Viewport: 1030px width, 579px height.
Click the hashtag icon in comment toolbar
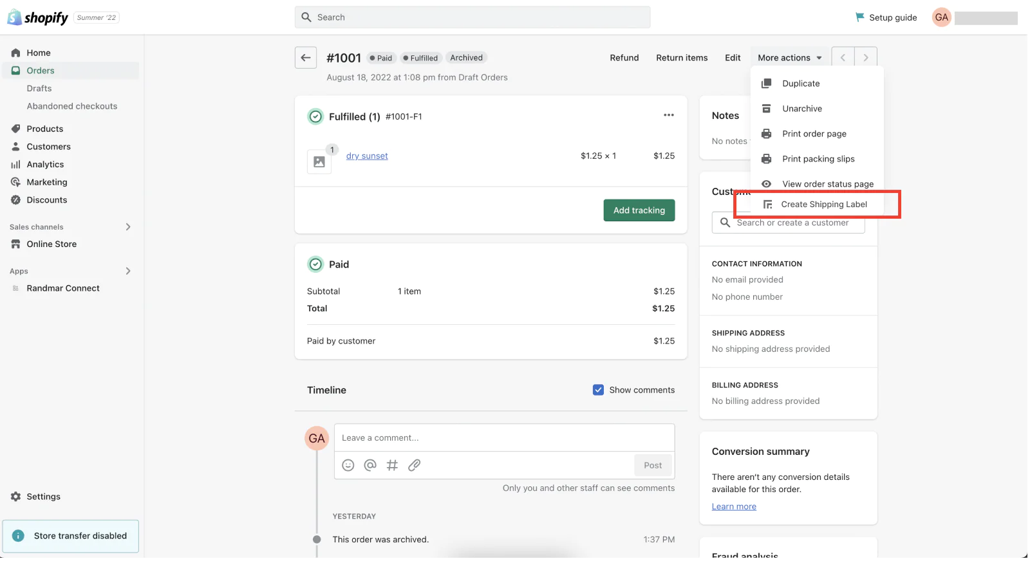pyautogui.click(x=392, y=465)
